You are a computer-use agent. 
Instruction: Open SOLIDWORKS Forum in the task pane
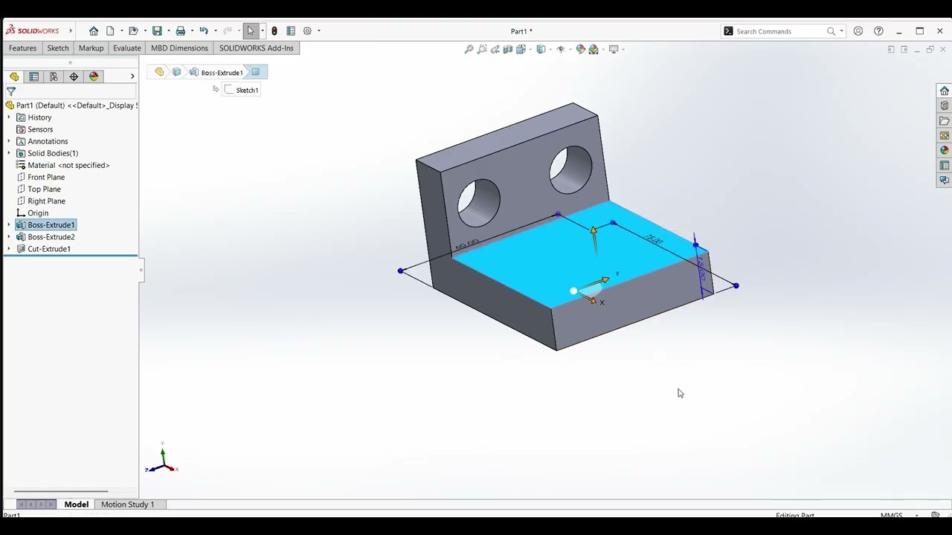click(x=944, y=180)
